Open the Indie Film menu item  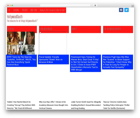pyautogui.click(x=34, y=10)
